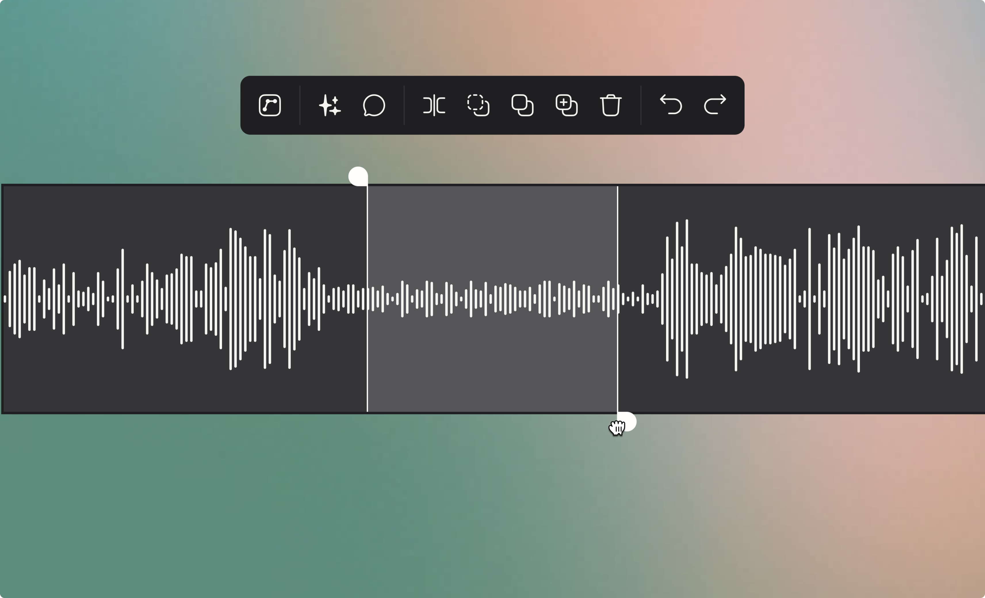Click the waveform right of the selection
The width and height of the screenshot is (985, 598).
click(x=802, y=299)
